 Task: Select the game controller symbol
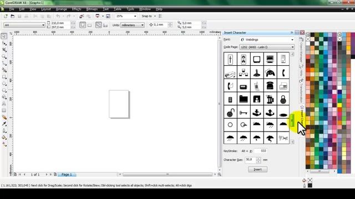(x=270, y=72)
